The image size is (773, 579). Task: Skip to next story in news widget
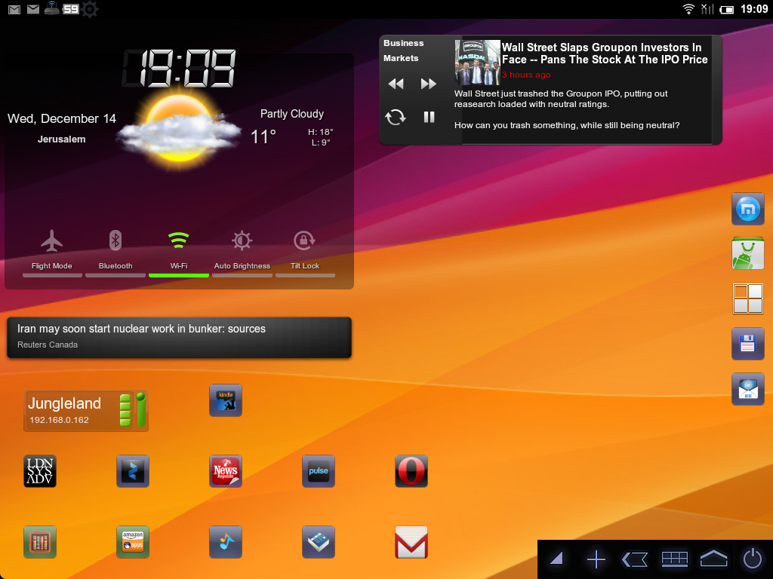(428, 84)
